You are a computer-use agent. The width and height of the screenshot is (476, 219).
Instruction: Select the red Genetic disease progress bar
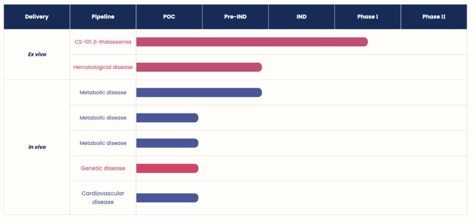[167, 168]
